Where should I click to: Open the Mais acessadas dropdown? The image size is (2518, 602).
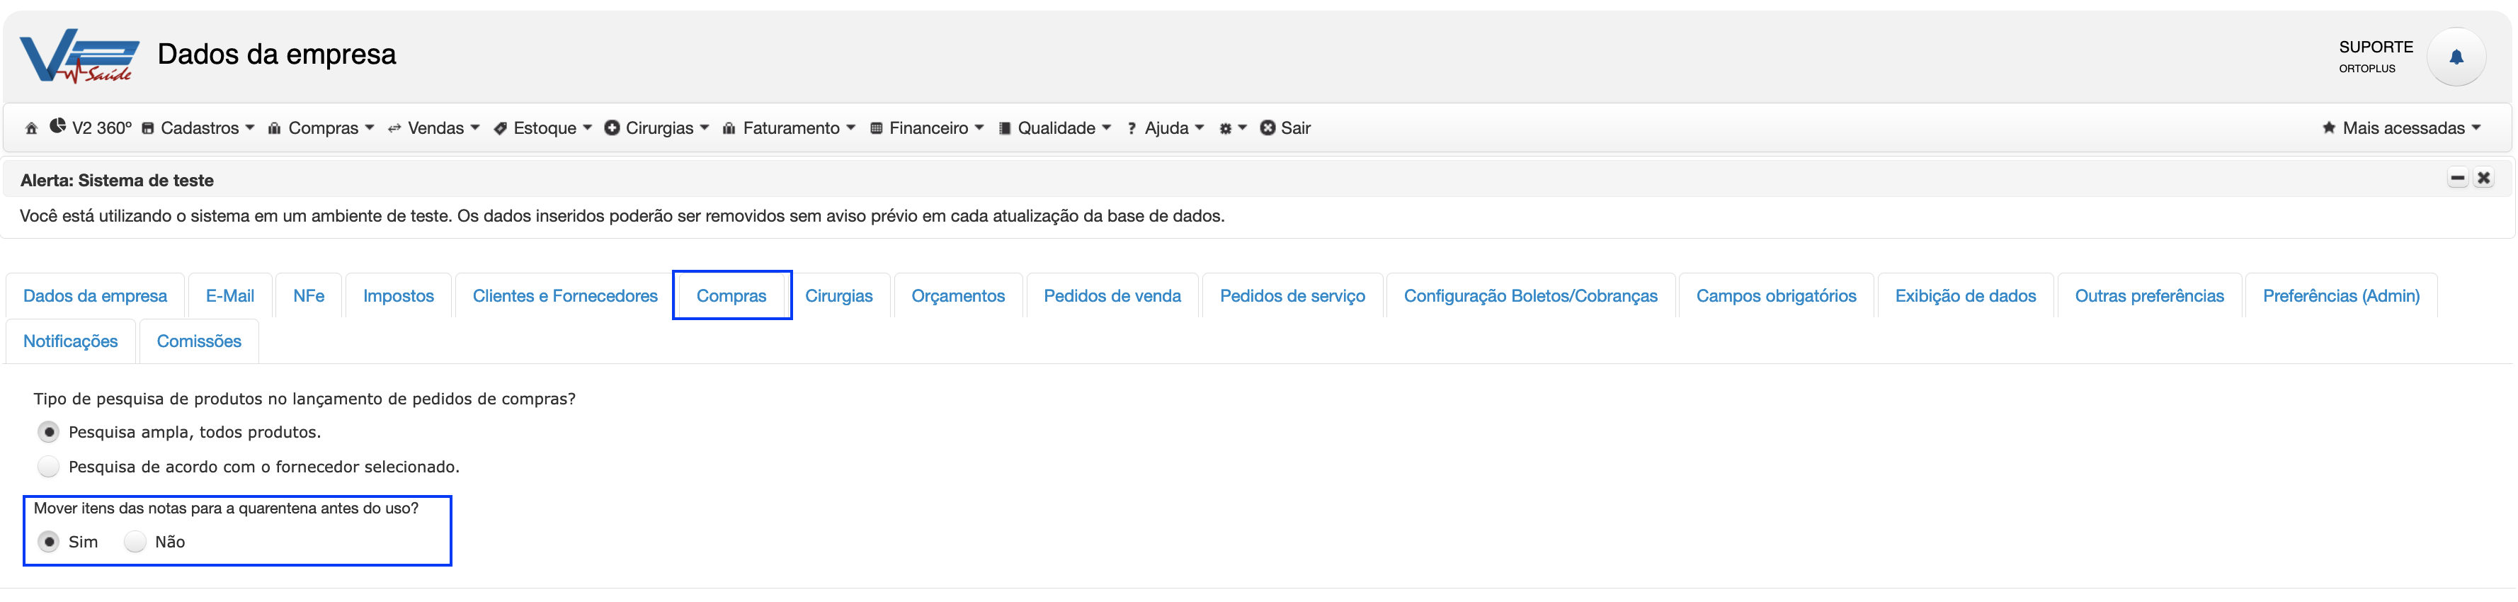coord(2402,128)
